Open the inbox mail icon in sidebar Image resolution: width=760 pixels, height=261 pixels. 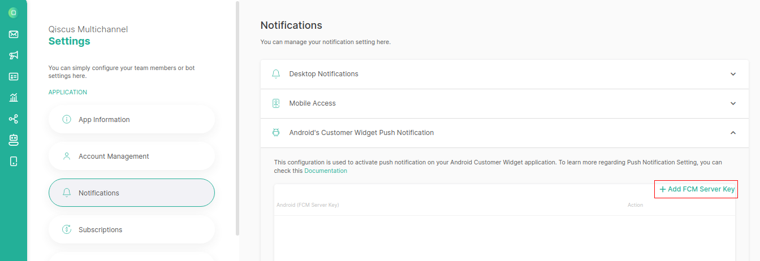[x=14, y=34]
